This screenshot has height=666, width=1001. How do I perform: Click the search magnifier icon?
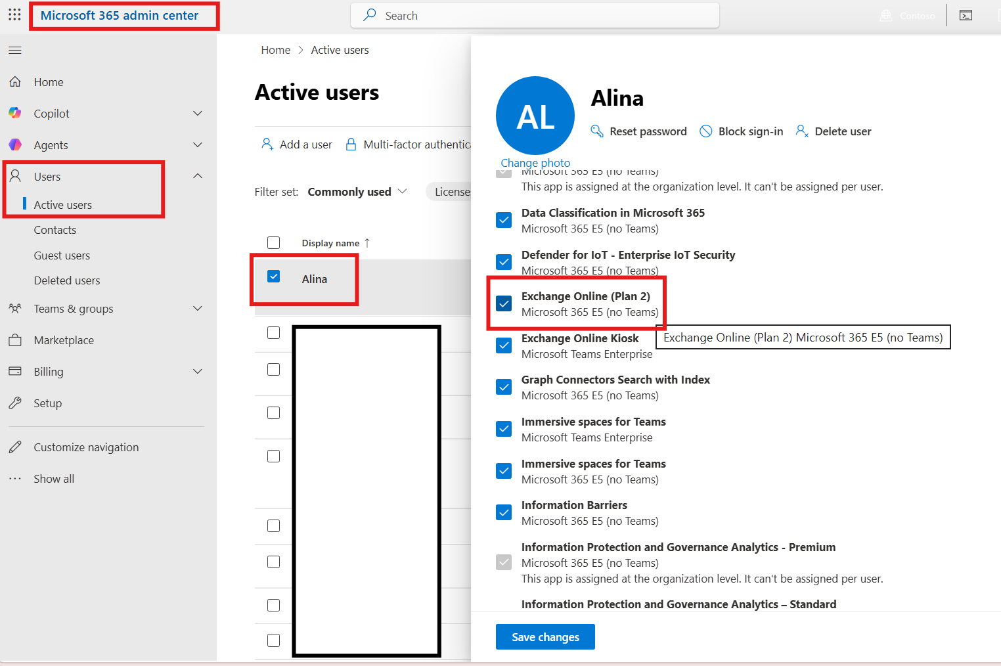(x=370, y=15)
